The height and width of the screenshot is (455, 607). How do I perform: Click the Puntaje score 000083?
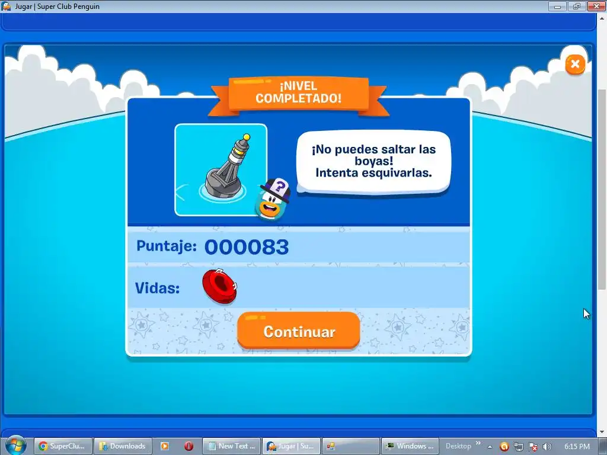(x=247, y=247)
